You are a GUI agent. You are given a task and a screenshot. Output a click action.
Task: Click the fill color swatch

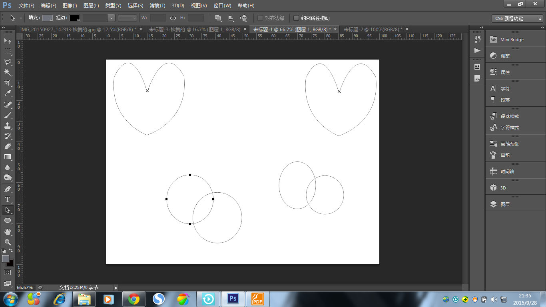point(48,18)
